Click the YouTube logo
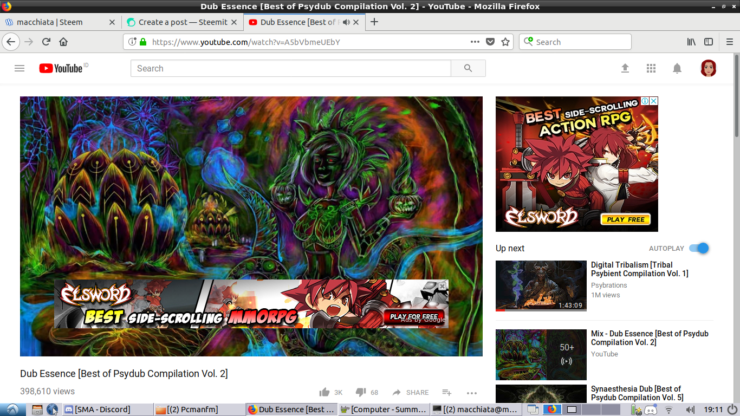 pyautogui.click(x=61, y=68)
